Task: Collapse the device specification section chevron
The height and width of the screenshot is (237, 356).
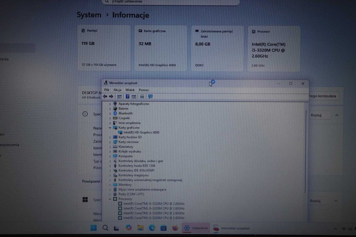Action: [337, 115]
